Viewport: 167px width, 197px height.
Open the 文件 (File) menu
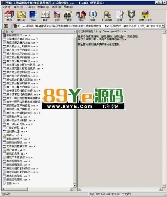point(7,7)
